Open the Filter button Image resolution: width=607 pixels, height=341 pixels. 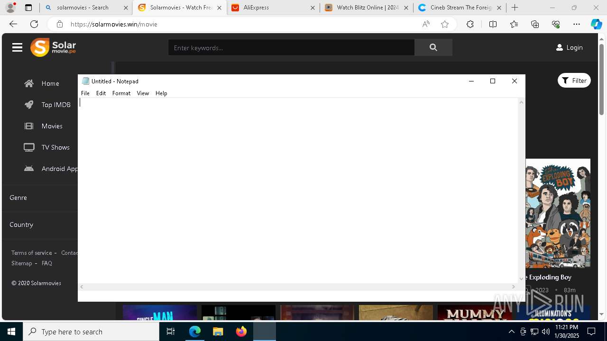(574, 81)
